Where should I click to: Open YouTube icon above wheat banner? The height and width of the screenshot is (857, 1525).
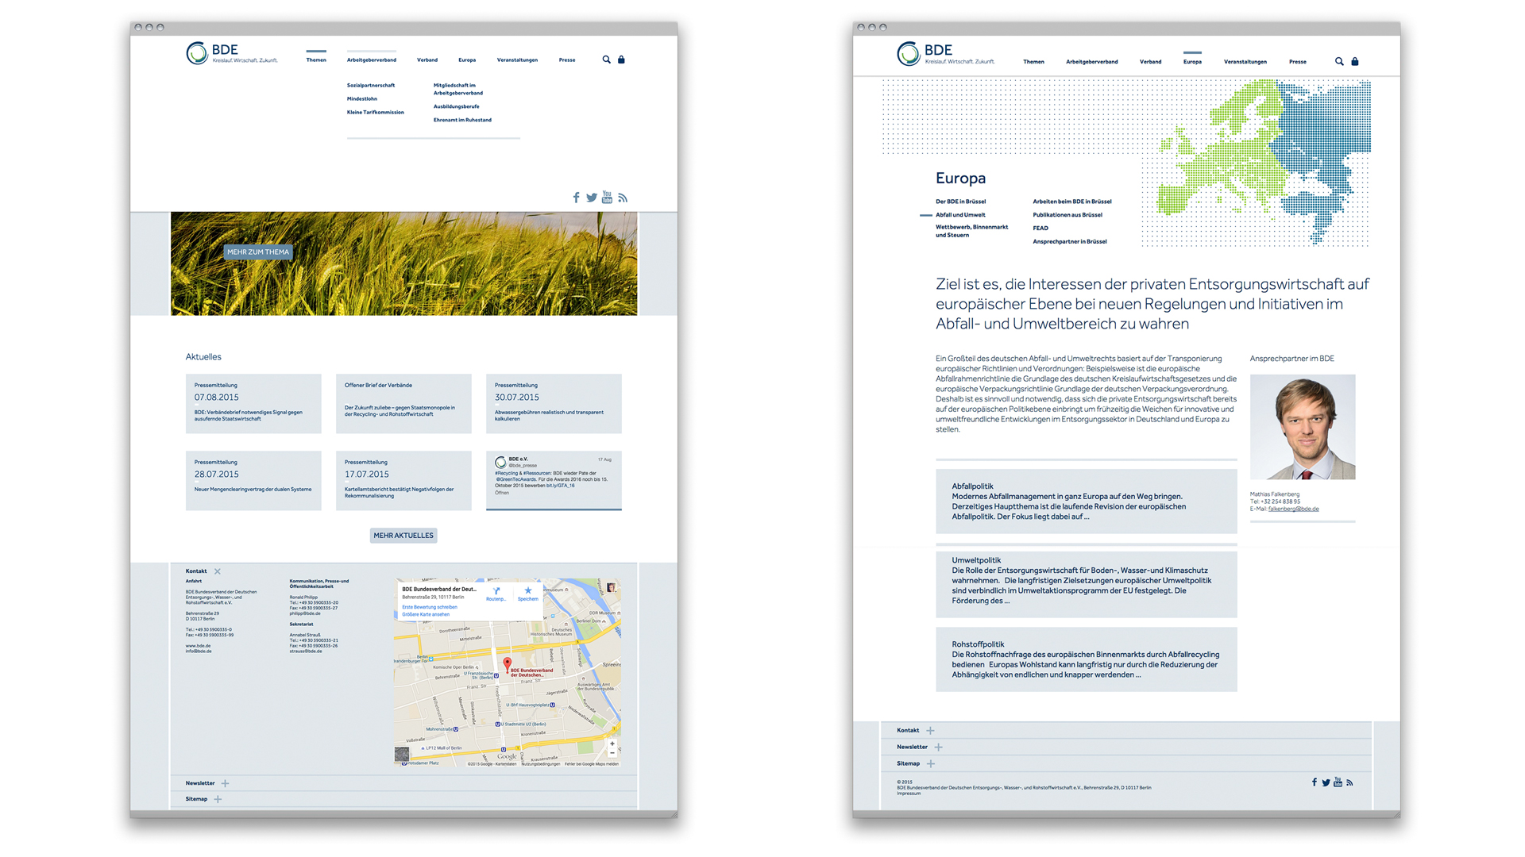[x=607, y=197]
